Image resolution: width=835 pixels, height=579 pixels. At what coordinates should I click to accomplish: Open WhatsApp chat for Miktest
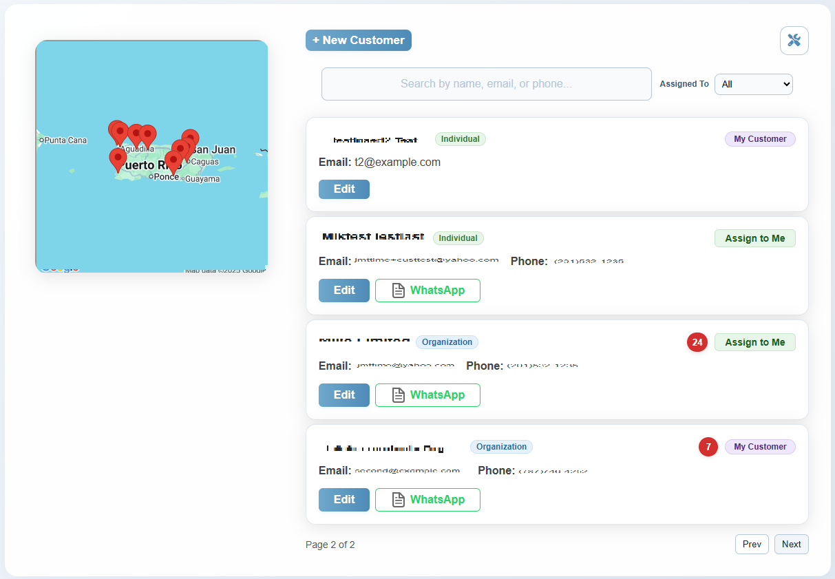(427, 290)
